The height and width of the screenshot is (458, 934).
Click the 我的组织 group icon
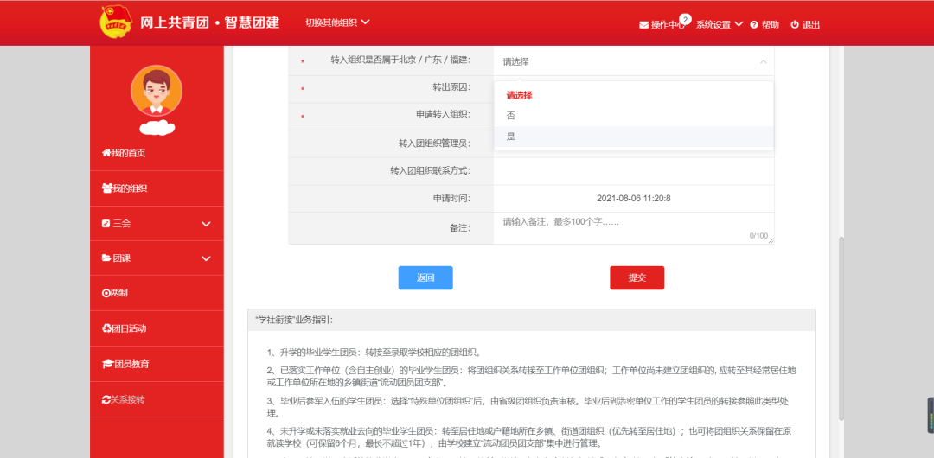(106, 188)
